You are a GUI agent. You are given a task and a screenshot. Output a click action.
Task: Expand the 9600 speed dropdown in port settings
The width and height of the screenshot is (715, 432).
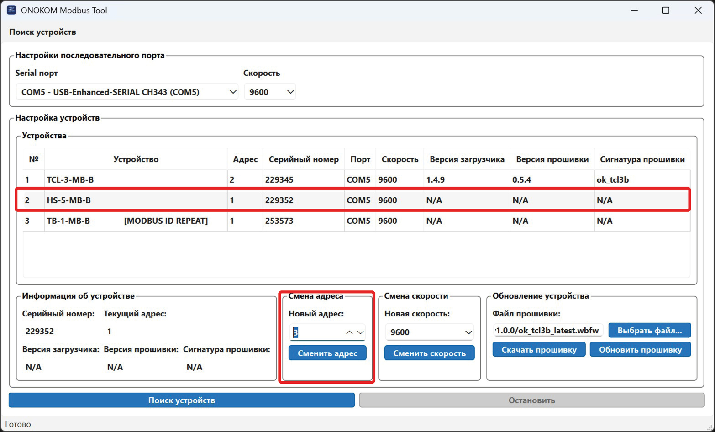point(270,92)
